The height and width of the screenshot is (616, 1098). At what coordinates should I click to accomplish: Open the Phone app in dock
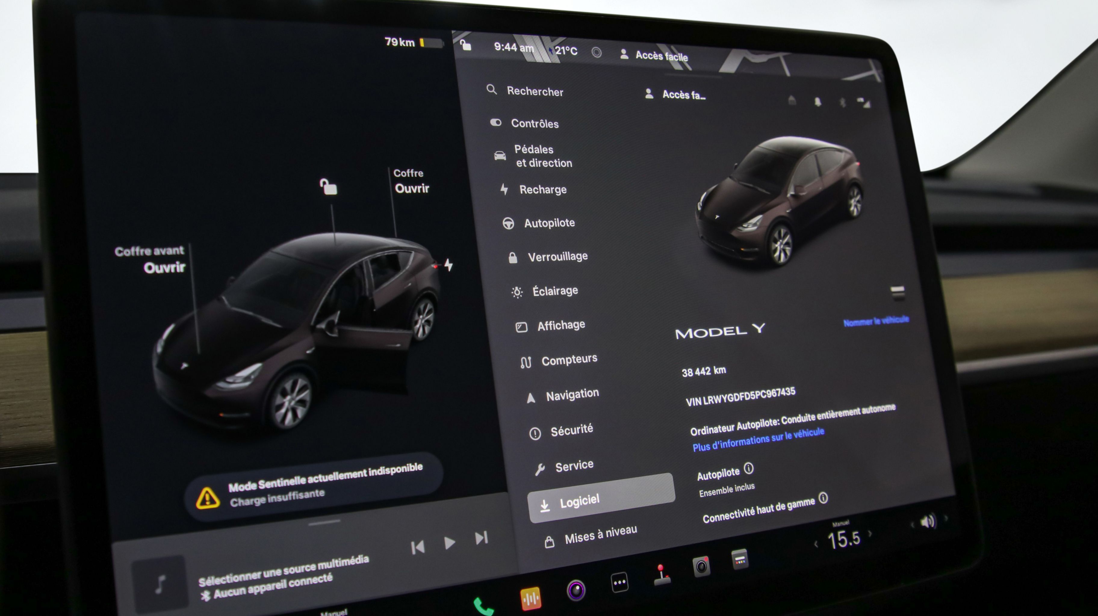tap(483, 606)
